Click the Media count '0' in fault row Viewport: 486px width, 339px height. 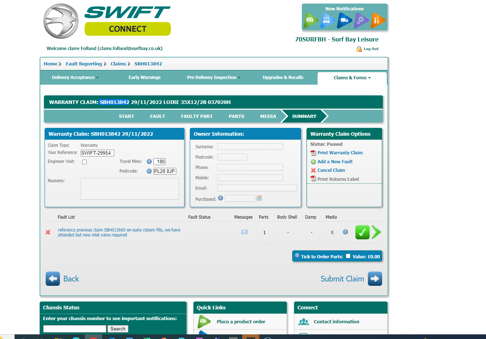(x=332, y=233)
